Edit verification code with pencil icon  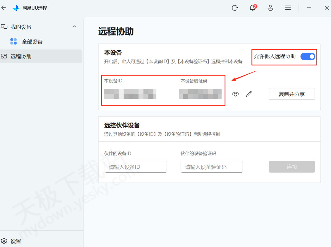[249, 94]
